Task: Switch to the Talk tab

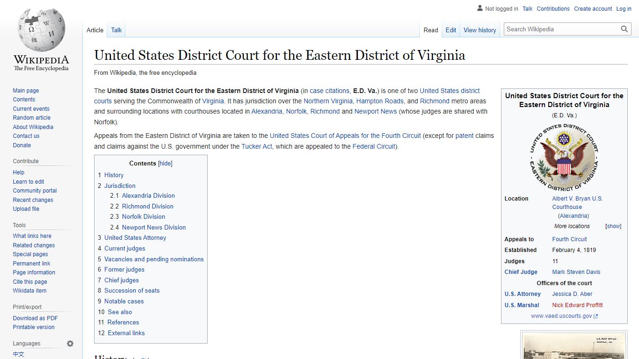Action: (116, 30)
